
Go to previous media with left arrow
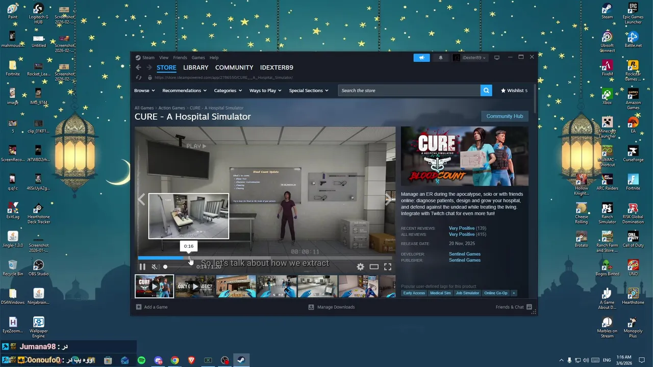tap(141, 199)
